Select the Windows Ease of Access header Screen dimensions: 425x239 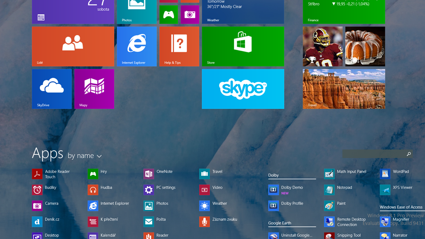point(401,207)
